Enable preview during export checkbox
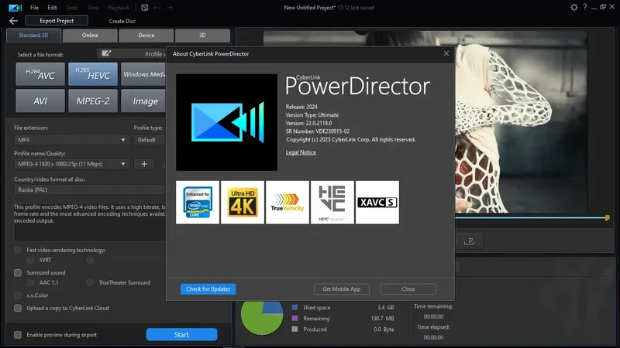Viewport: 620px width, 348px height. click(18, 335)
